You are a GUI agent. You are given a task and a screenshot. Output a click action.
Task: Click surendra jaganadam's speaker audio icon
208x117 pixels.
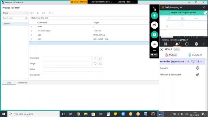tap(198, 61)
